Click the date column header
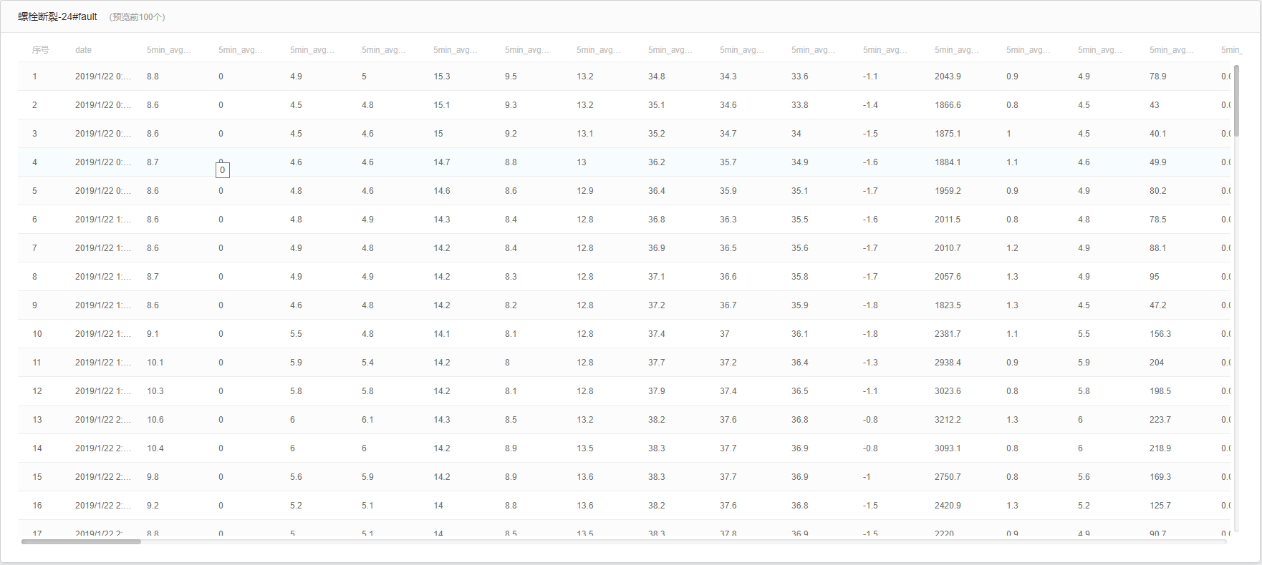The image size is (1262, 565). point(83,50)
